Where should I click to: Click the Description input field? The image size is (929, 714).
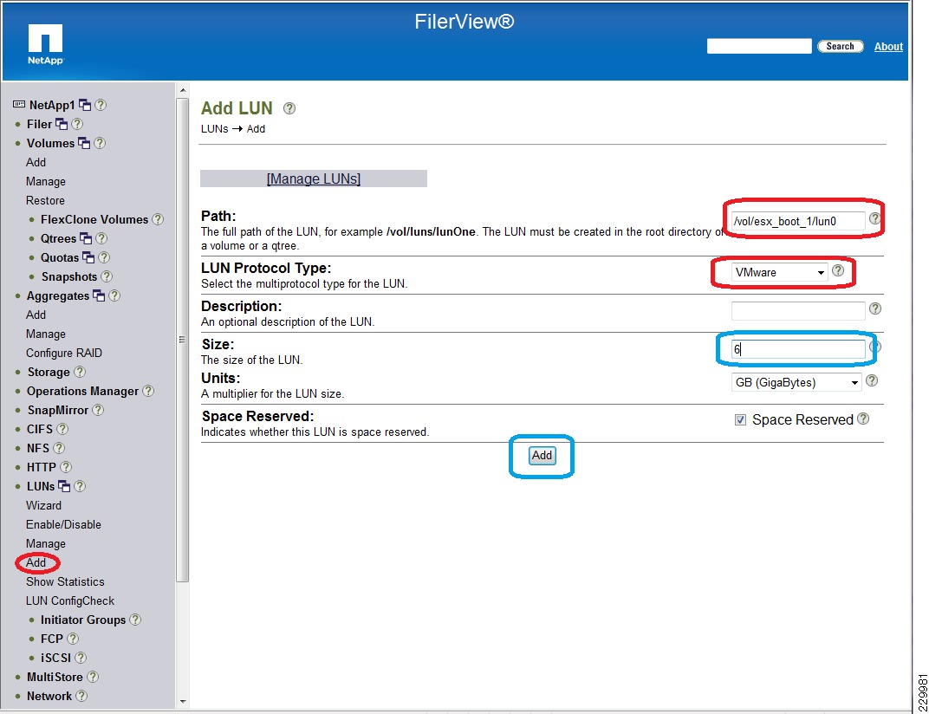[798, 310]
